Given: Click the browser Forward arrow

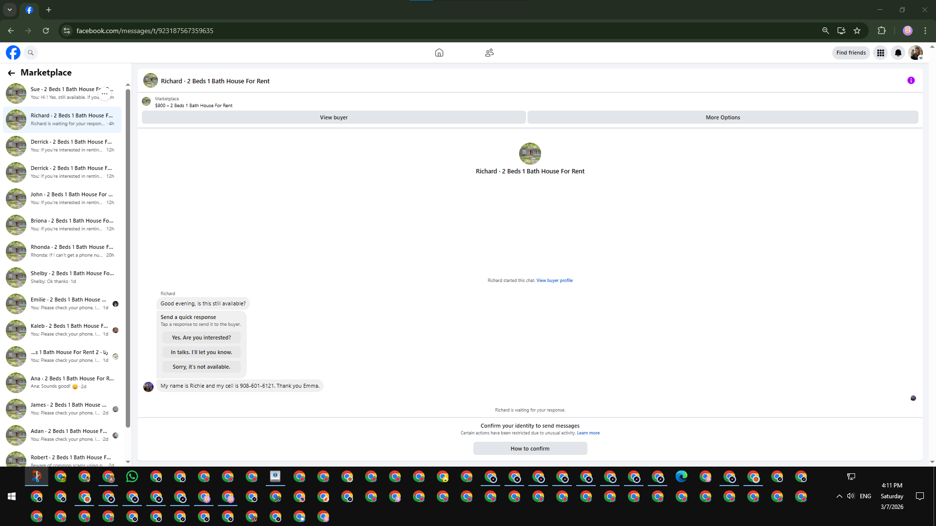Looking at the screenshot, I should [x=28, y=31].
